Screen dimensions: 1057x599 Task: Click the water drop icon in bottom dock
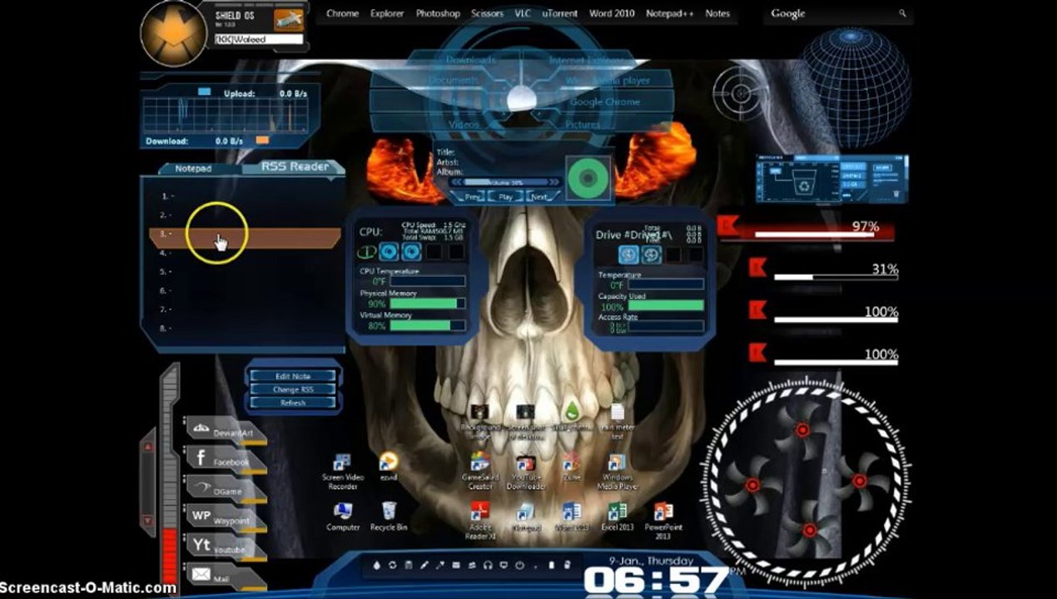click(376, 565)
